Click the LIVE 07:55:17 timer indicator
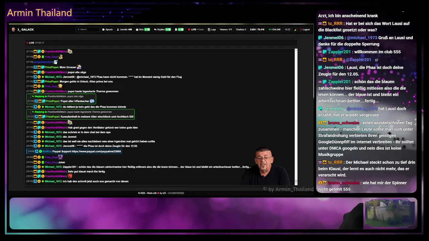429x241 pixels. [35, 43]
